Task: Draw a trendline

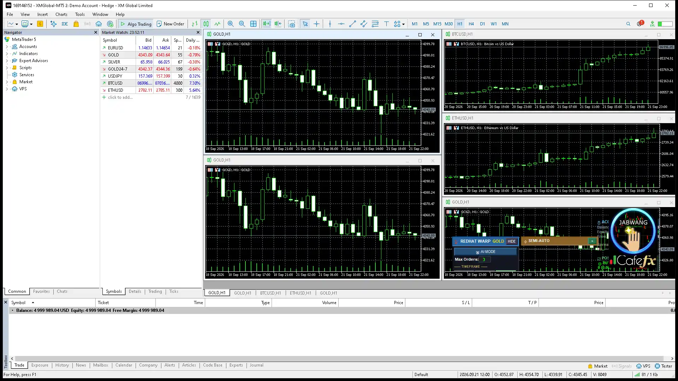Action: 352,24
